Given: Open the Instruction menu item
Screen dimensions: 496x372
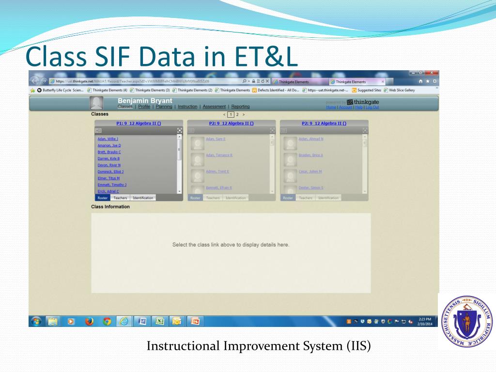Looking at the screenshot, I should (187, 107).
